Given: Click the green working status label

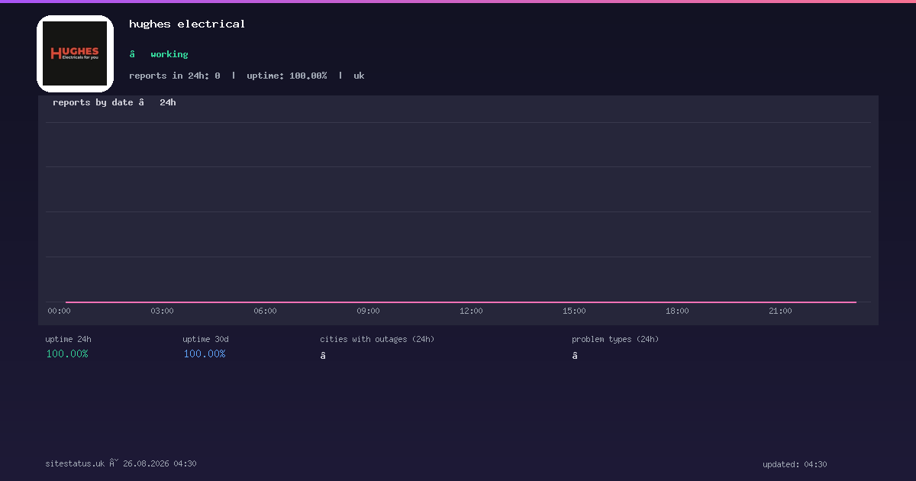Looking at the screenshot, I should [x=169, y=54].
